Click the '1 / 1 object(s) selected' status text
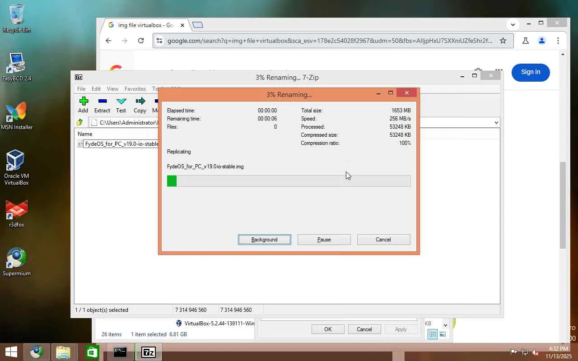The width and height of the screenshot is (578, 361). (102, 310)
